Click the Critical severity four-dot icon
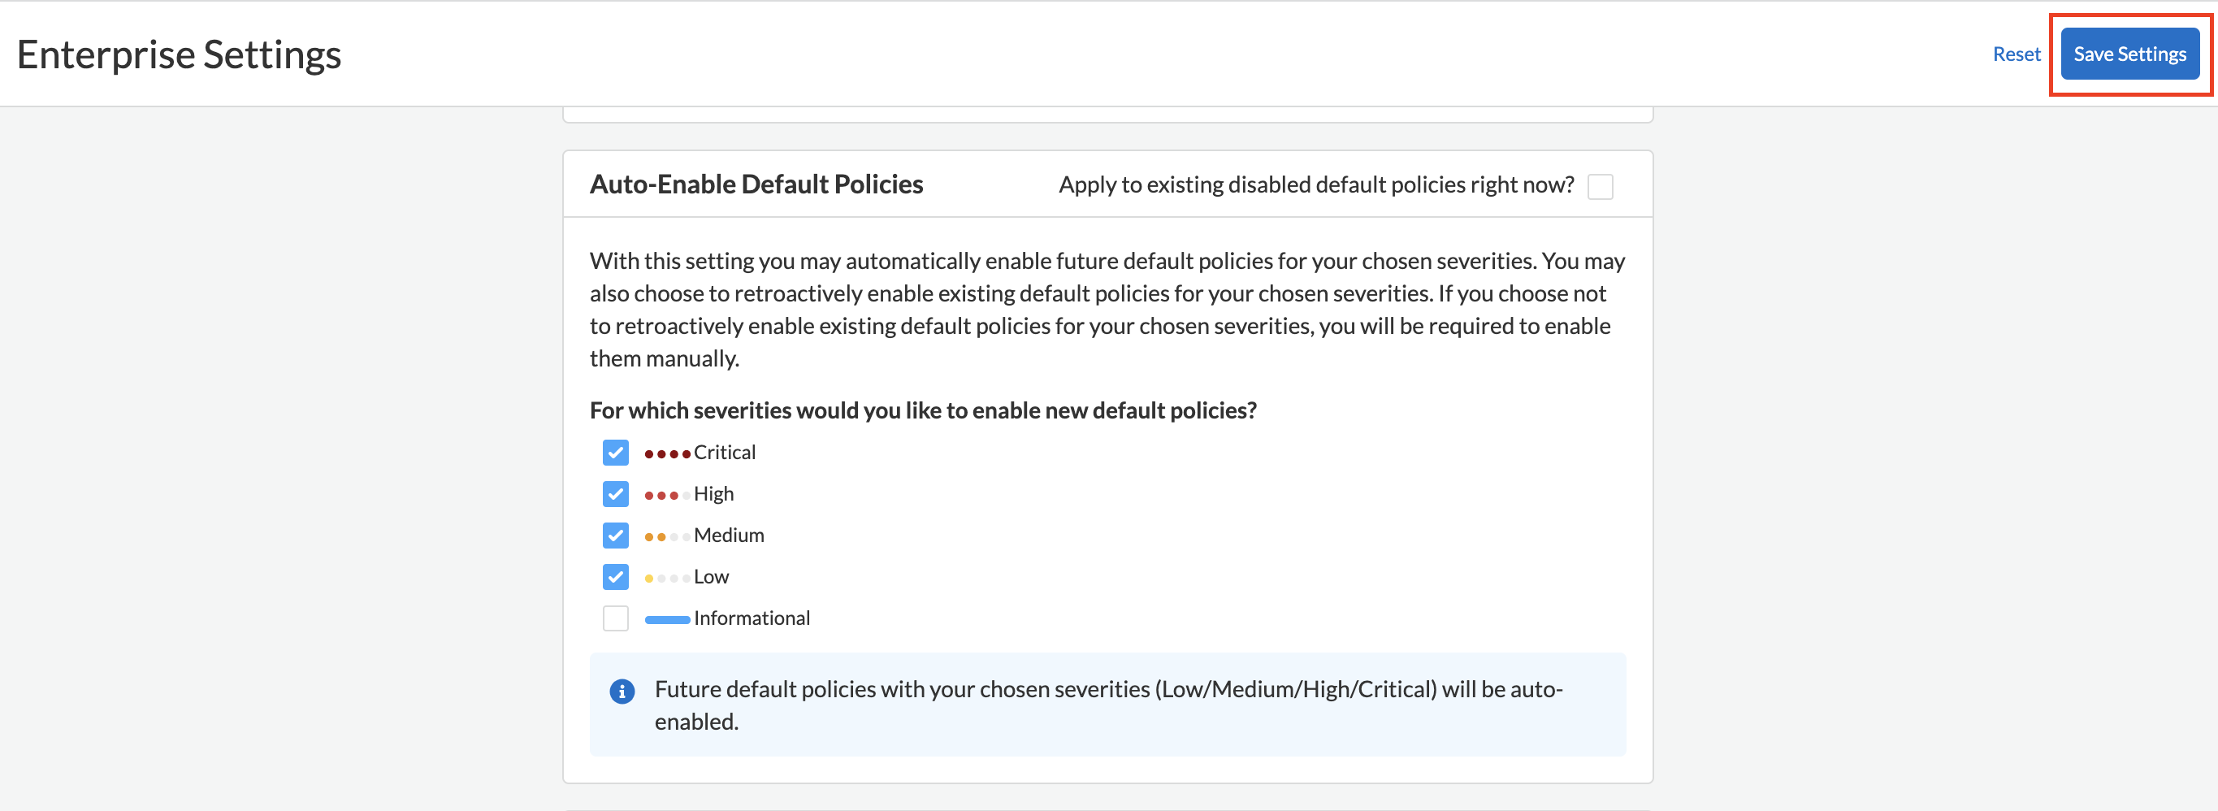The height and width of the screenshot is (811, 2218). click(x=667, y=453)
